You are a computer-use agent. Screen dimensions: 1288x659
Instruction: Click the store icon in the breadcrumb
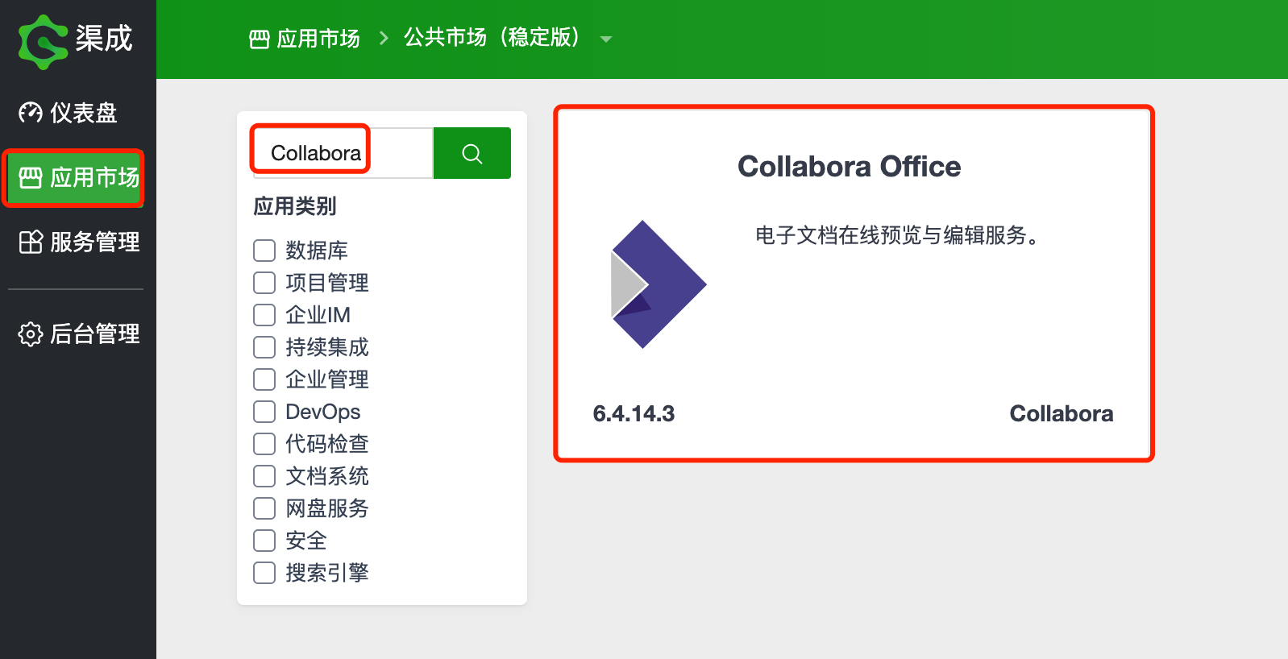click(260, 39)
